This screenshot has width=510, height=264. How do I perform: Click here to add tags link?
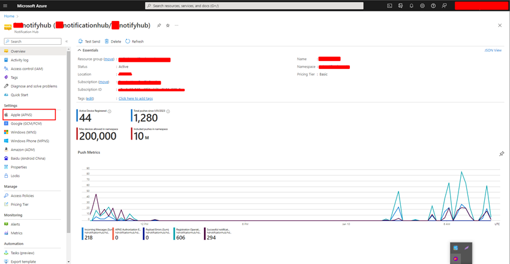click(136, 99)
